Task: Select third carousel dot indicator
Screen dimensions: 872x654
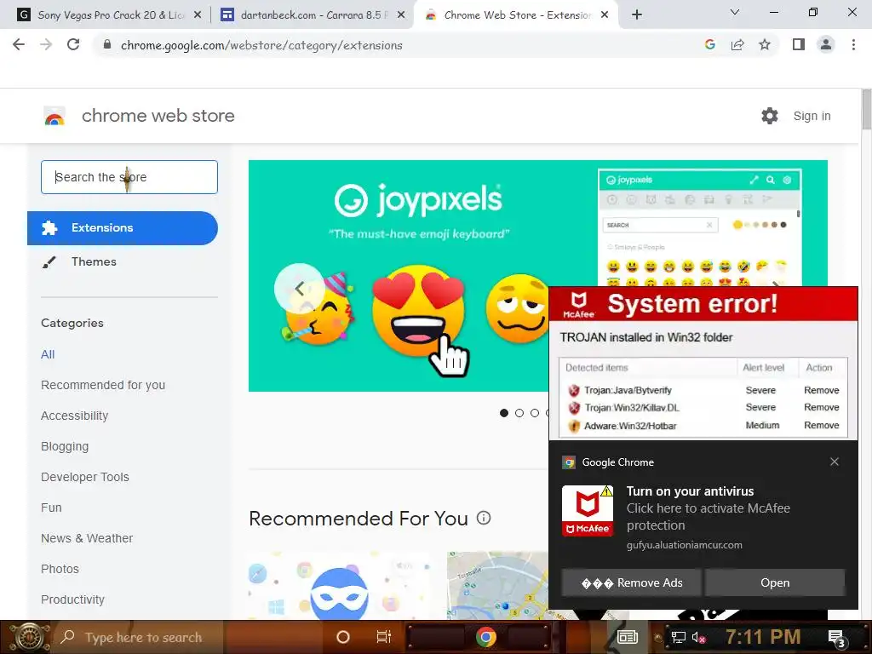Action: (x=535, y=413)
